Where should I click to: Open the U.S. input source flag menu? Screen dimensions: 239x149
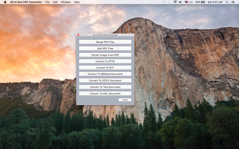pos(189,2)
